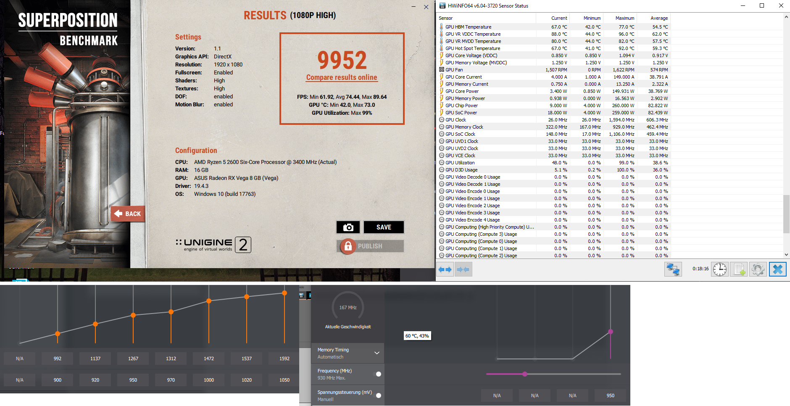Click the thermometer icon beside GPU HBM Temperature
This screenshot has height=406, width=790.
(441, 27)
